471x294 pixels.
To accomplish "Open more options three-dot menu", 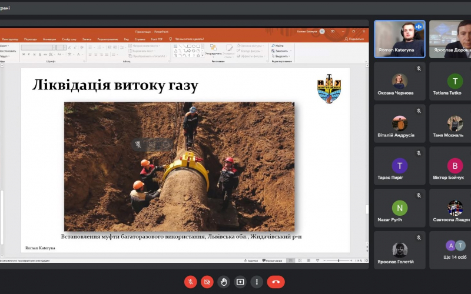I will click(257, 282).
